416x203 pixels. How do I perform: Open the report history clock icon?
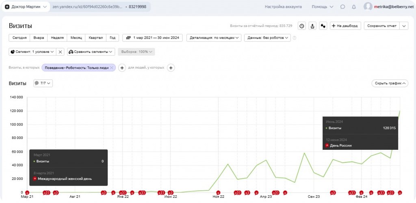pos(302,26)
